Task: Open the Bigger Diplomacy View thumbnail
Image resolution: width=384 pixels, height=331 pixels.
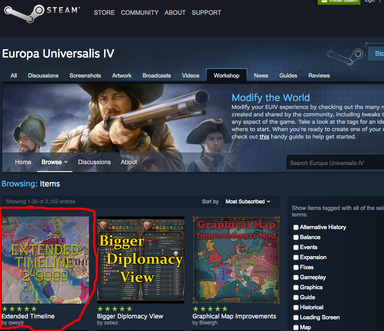Action: 141,260
